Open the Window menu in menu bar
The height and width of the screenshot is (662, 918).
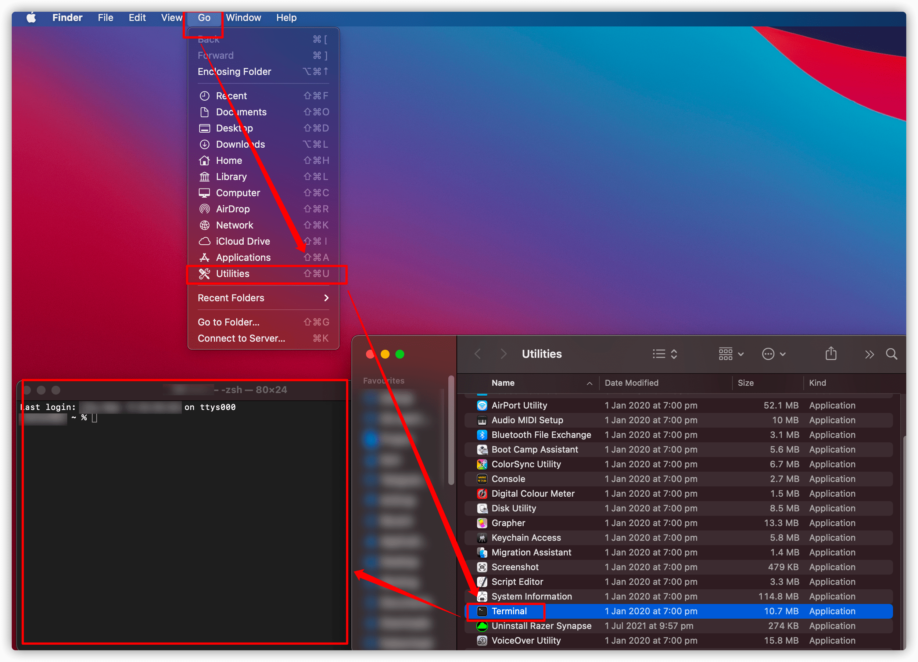[243, 18]
